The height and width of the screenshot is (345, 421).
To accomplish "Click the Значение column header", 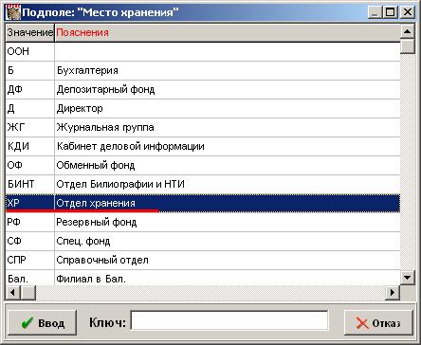I will pyautogui.click(x=30, y=32).
